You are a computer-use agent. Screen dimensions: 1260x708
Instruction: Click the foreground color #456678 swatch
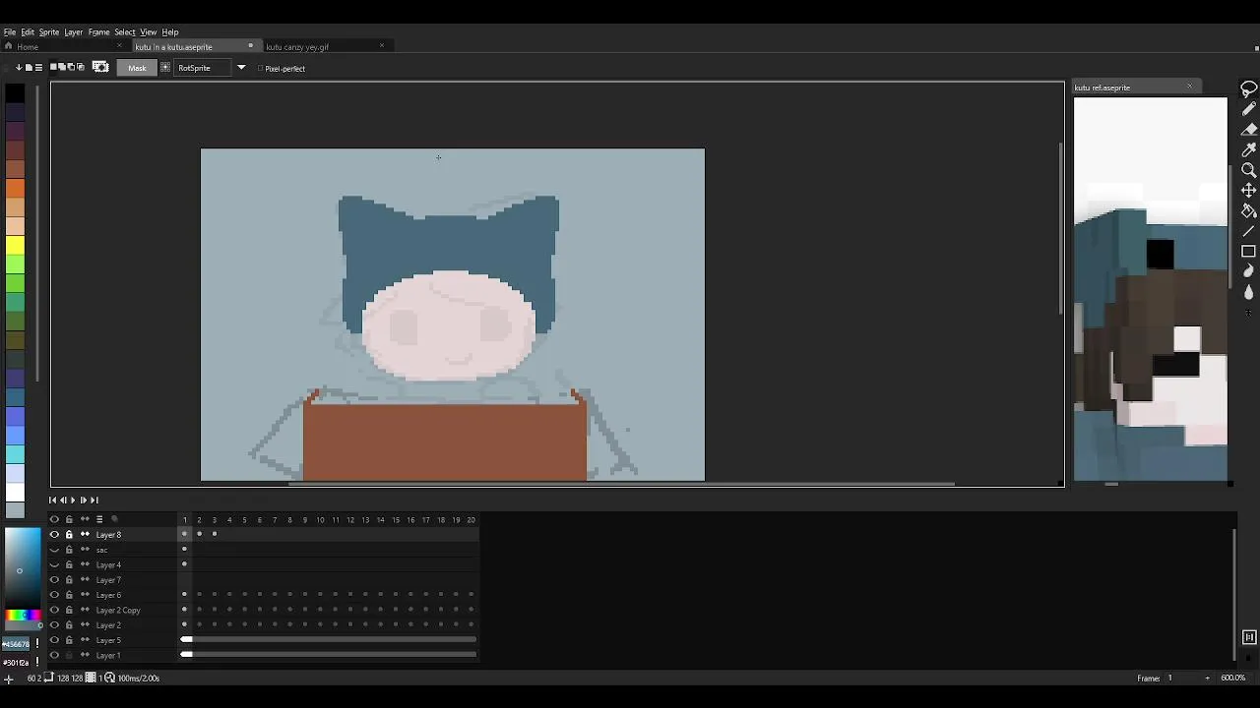17,644
